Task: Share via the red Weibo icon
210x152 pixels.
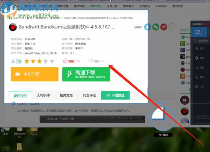Action: [x=164, y=27]
